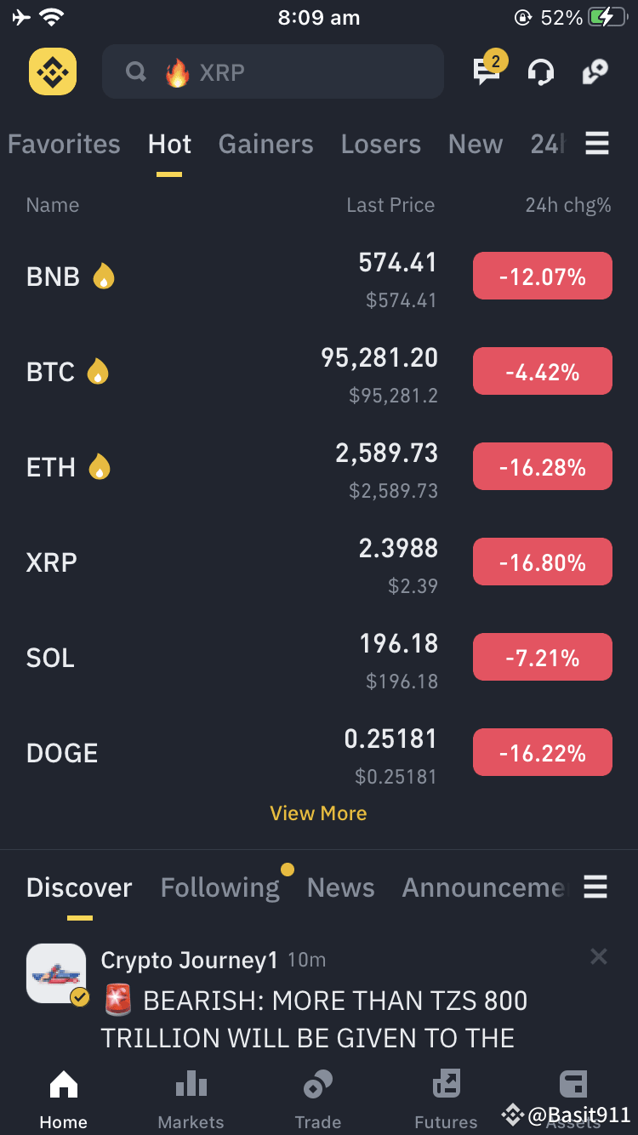Image resolution: width=638 pixels, height=1135 pixels.
Task: Expand Discover feed tabs hamburger menu
Action: pyautogui.click(x=595, y=887)
